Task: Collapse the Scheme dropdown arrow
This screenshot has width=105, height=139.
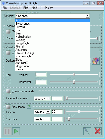Action: click(87, 16)
